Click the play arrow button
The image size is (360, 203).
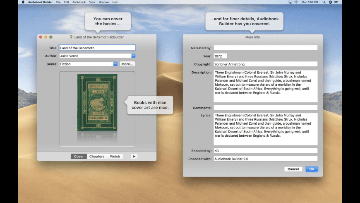[x=134, y=156]
